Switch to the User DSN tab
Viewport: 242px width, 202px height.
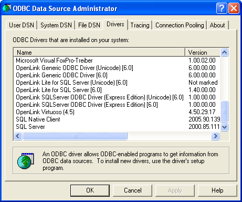(22, 25)
